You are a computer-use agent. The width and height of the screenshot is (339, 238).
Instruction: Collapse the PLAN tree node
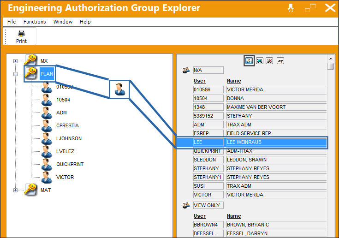[x=15, y=74]
